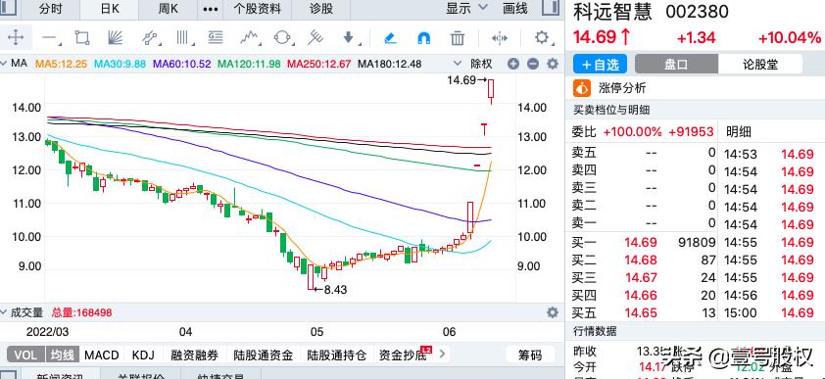Open volume panel settings gear
825x379 pixels.
pos(552,312)
